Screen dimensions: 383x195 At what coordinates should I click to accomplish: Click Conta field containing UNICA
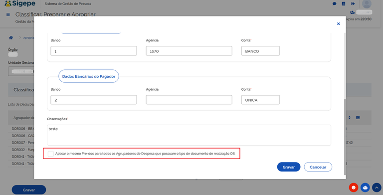tap(260, 100)
